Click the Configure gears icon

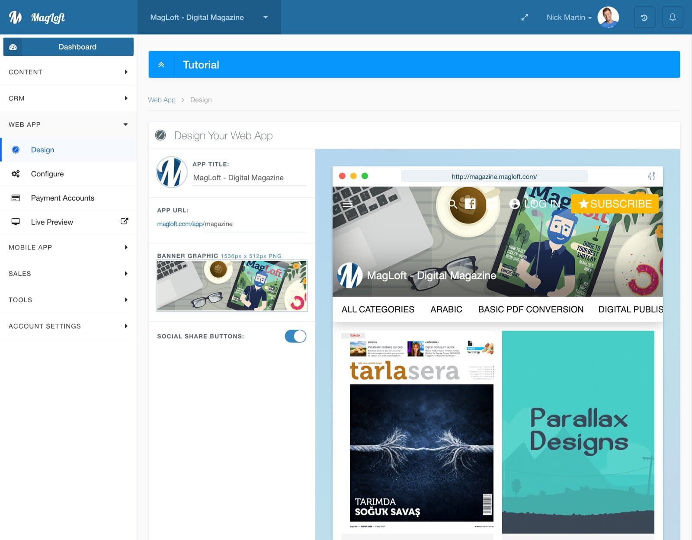(x=16, y=174)
